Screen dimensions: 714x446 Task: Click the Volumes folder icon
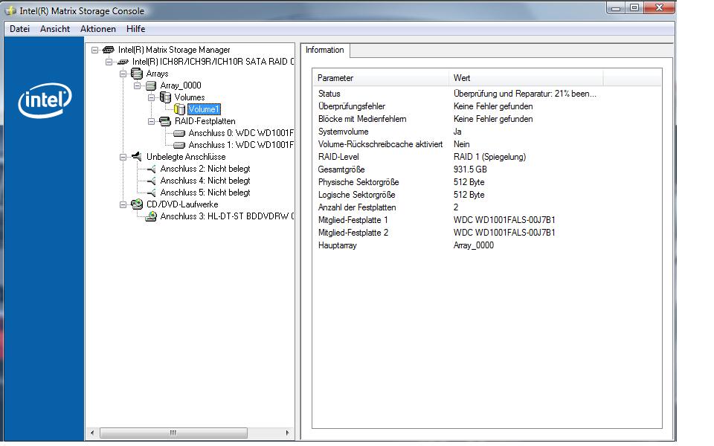[x=165, y=97]
